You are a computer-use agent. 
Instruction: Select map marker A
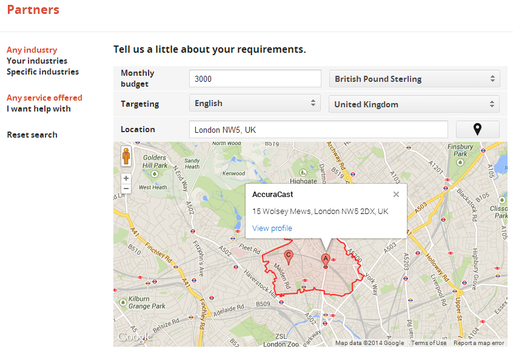click(x=326, y=261)
